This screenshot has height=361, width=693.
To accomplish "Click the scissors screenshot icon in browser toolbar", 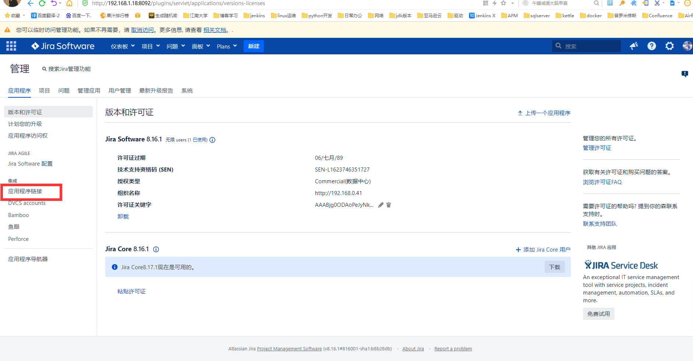I will (x=657, y=3).
